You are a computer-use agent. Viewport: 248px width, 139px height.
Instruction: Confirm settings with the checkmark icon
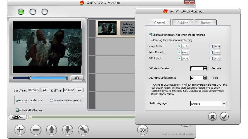point(224,116)
